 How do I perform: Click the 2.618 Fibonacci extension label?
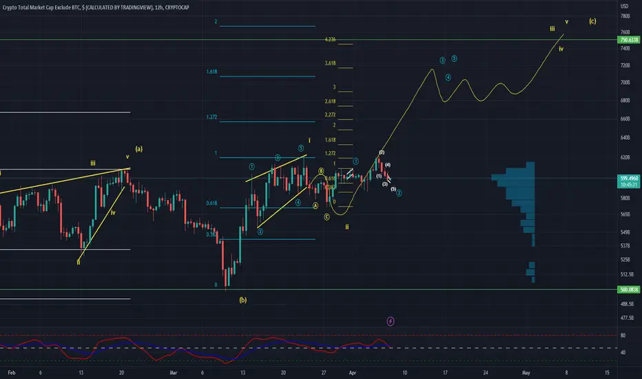(x=330, y=101)
